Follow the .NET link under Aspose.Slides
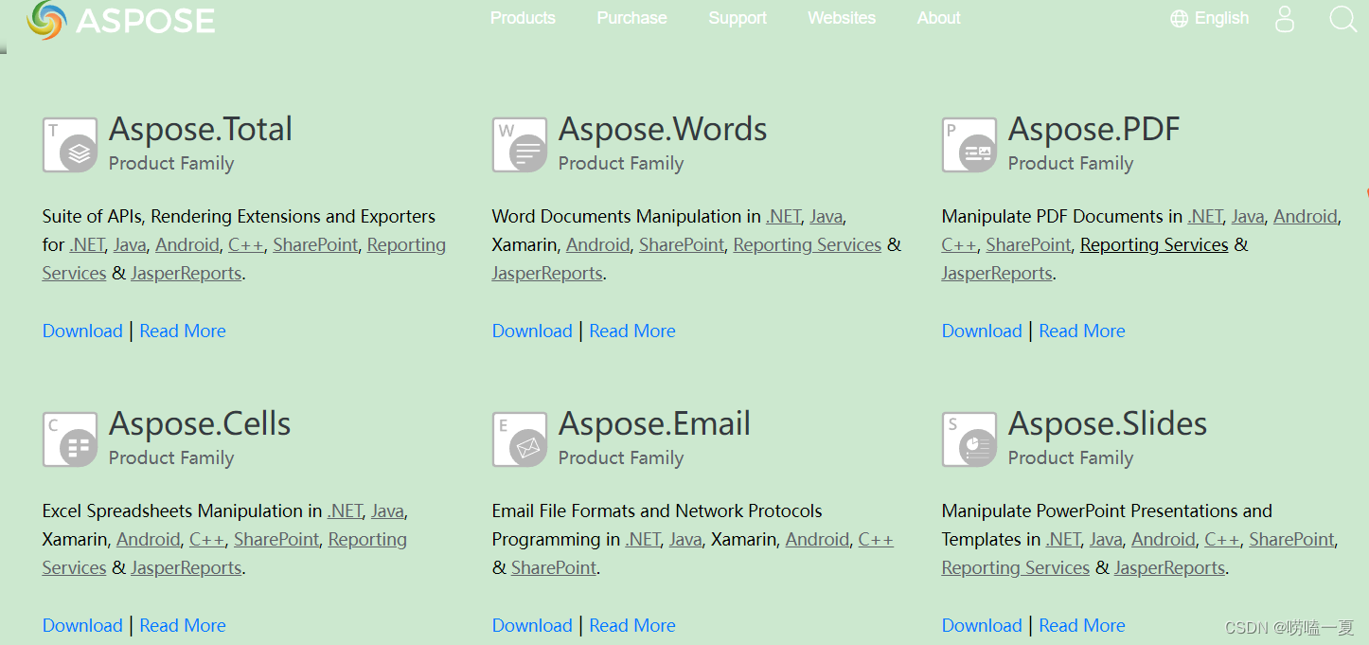This screenshot has width=1369, height=645. (1063, 539)
